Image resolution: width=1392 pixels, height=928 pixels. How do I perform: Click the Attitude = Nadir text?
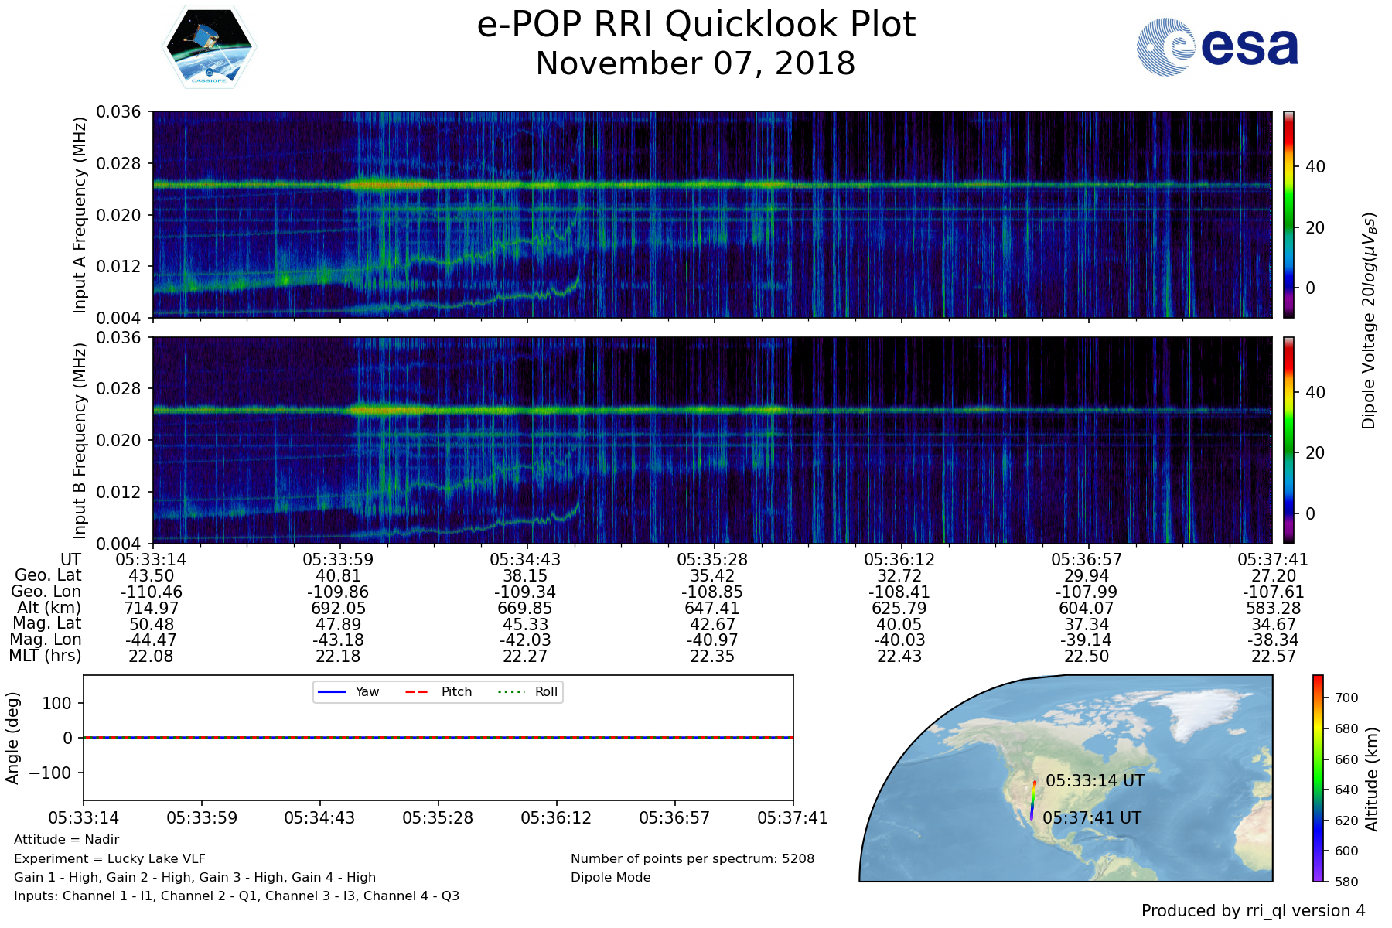click(x=67, y=840)
